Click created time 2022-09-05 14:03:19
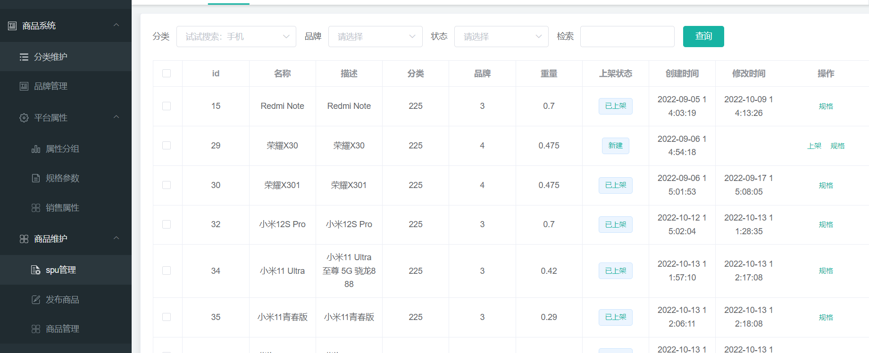The image size is (869, 353). (682, 106)
